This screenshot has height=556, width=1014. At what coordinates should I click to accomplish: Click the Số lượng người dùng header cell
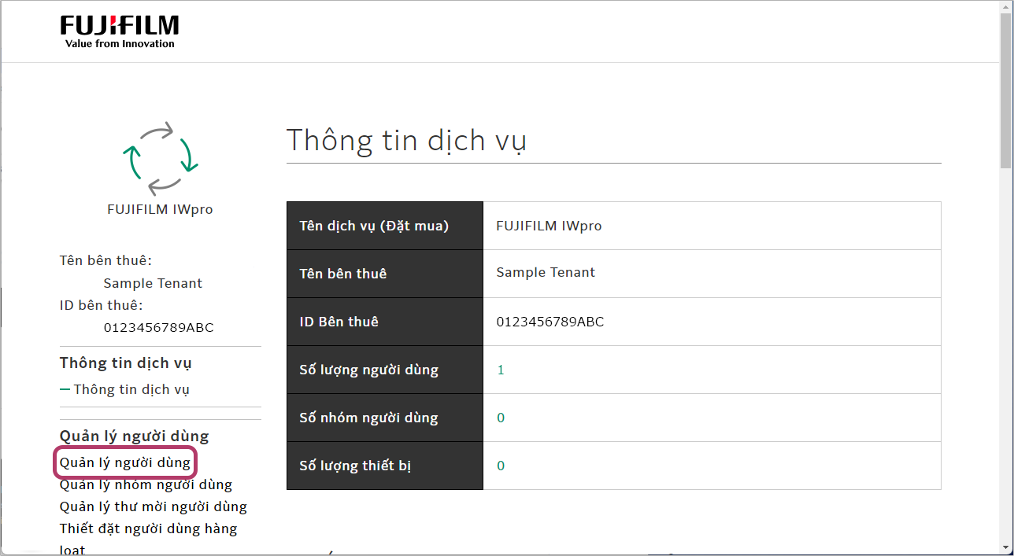(385, 370)
